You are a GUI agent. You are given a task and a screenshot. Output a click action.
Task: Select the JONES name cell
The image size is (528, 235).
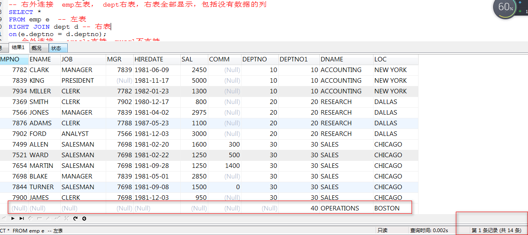(x=44, y=113)
